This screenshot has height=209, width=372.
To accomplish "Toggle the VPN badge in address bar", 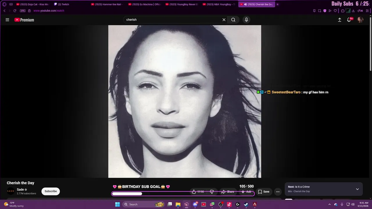I will 23,11.
